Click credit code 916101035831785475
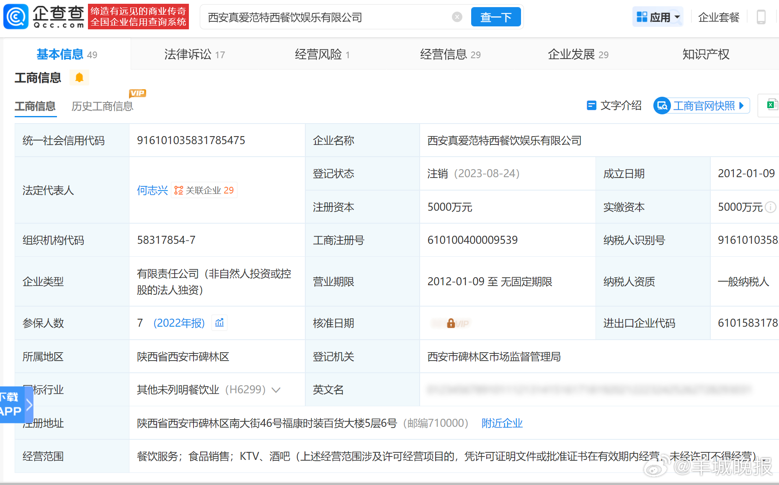779x485 pixels. [x=191, y=140]
